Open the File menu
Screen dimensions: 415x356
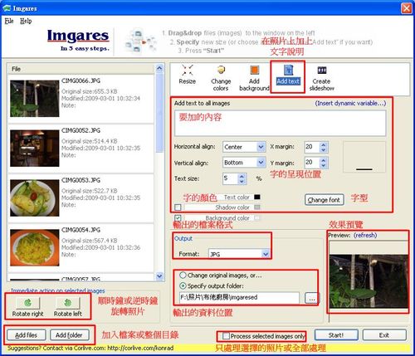[9, 21]
